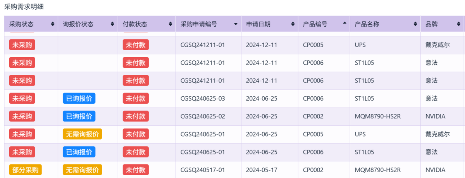465x178 pixels.
Task: Click CP0006 in the CGSQ240625-03 row
Action: coord(313,99)
